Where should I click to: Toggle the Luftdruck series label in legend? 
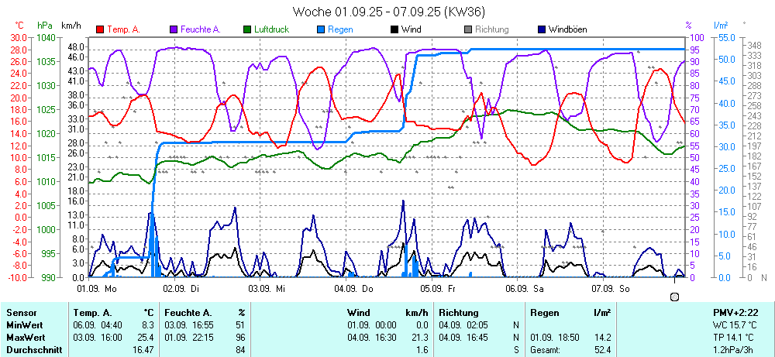(x=275, y=29)
